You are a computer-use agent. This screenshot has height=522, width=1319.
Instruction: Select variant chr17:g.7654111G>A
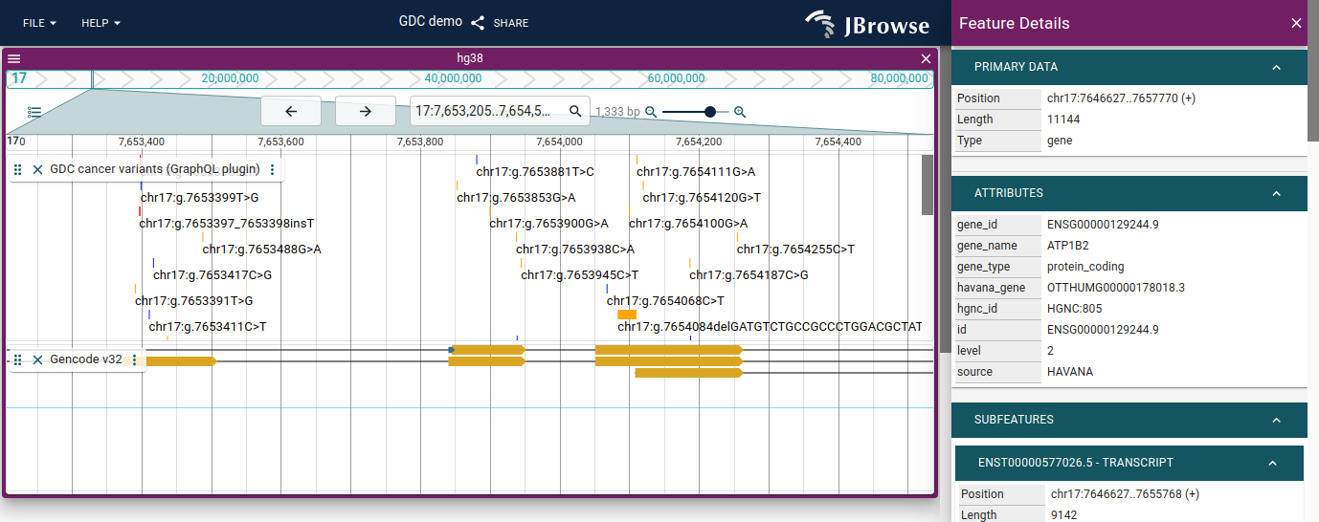(x=696, y=172)
